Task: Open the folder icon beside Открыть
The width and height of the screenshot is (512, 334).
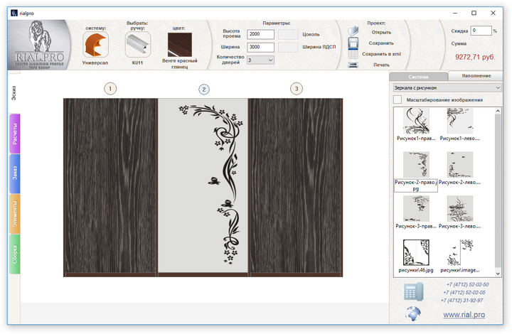Action: click(x=353, y=31)
